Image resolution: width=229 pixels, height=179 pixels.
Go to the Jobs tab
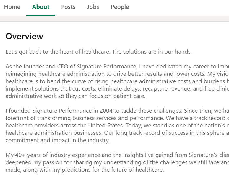(93, 7)
